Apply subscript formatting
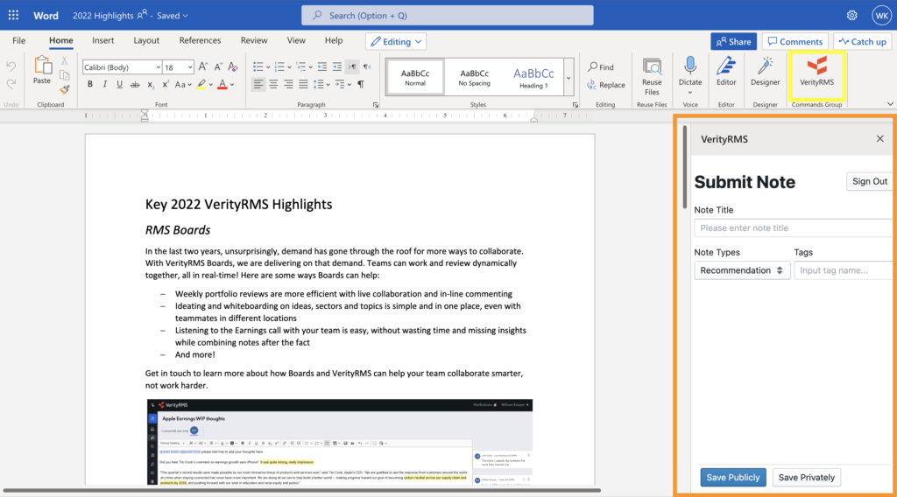This screenshot has height=497, width=897. point(150,85)
